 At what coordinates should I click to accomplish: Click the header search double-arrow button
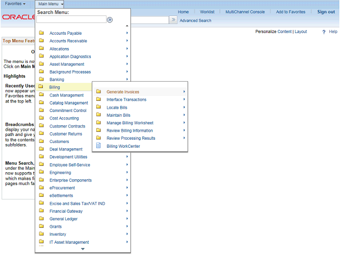coord(173,20)
